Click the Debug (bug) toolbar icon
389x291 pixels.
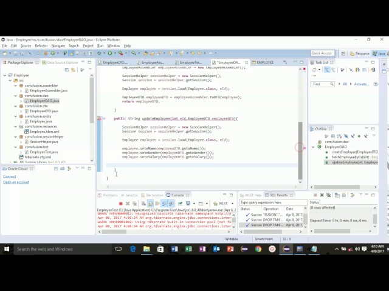click(99, 53)
